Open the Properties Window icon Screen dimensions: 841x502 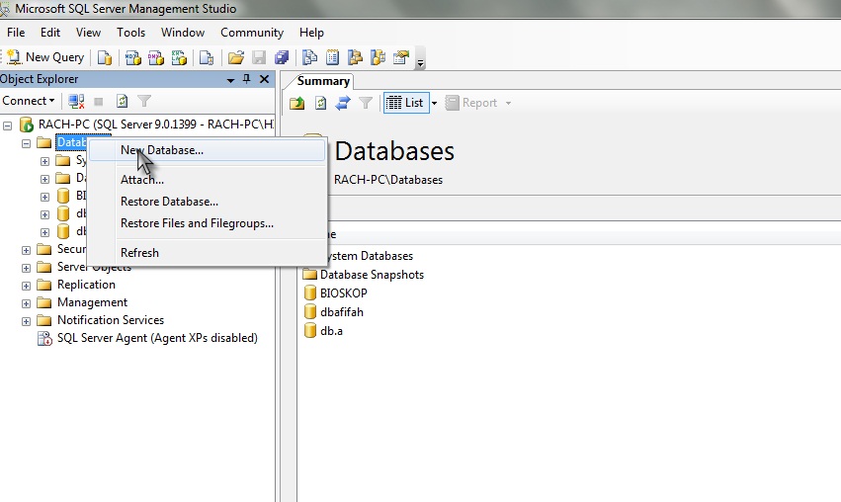point(401,57)
